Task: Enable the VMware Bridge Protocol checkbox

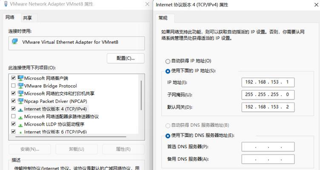Action: tap(13, 85)
